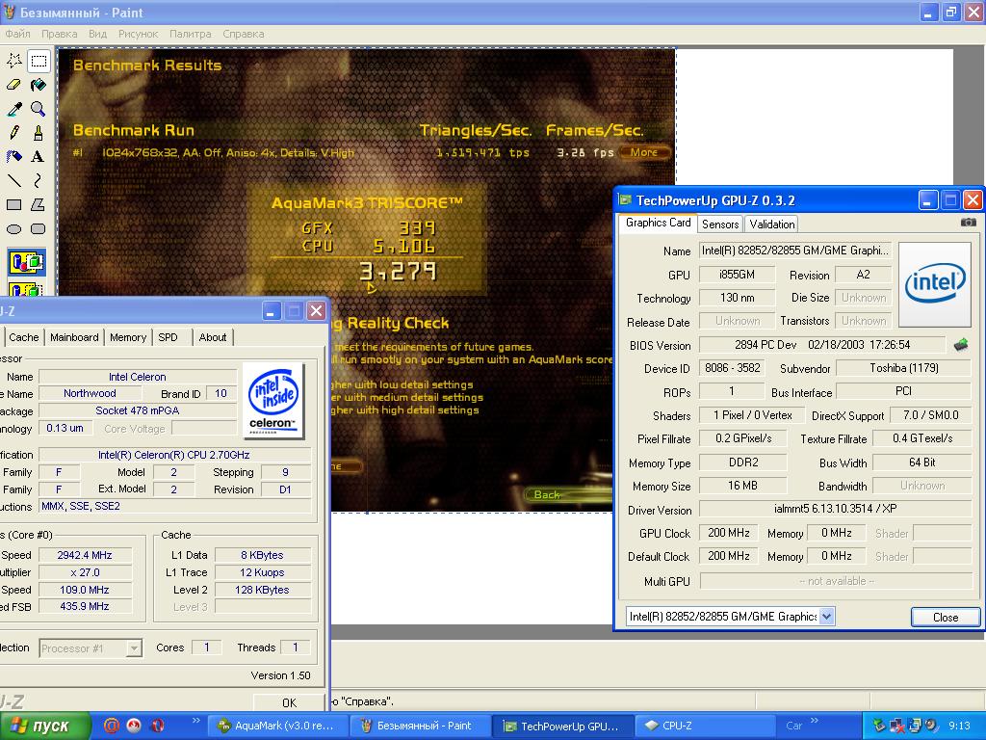Activate the Pick Color eyedropper tool
Viewport: 986px width, 740px height.
click(x=14, y=109)
